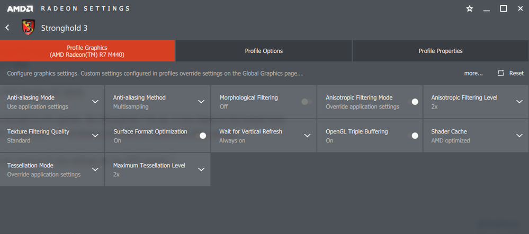The image size is (529, 234).
Task: Open Anisotropic Filtering Level dropdown arrow
Action: tap(519, 102)
